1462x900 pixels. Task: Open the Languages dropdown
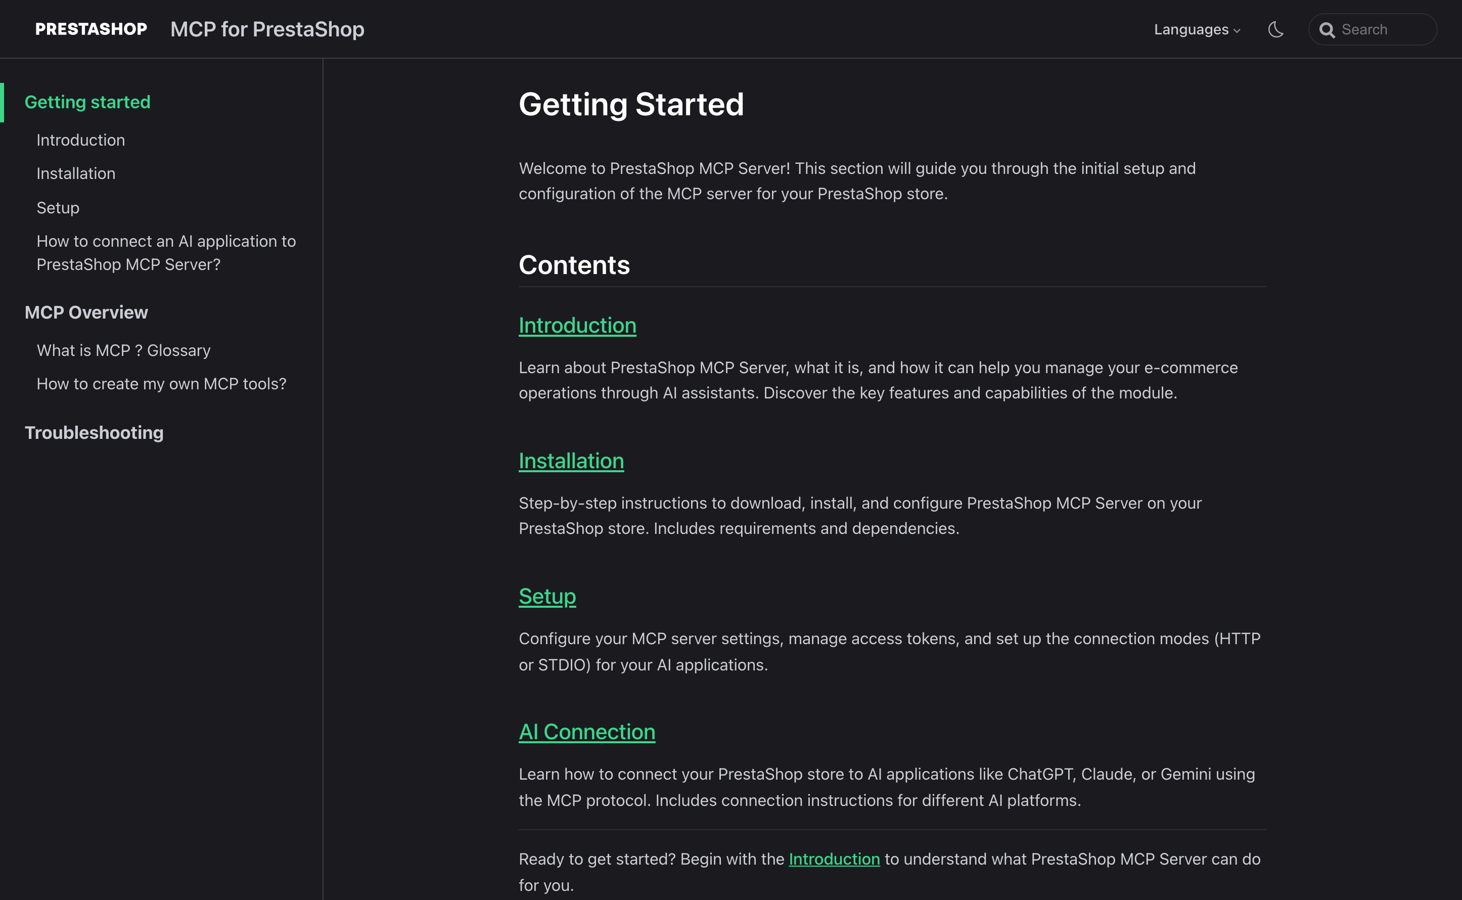1197,29
